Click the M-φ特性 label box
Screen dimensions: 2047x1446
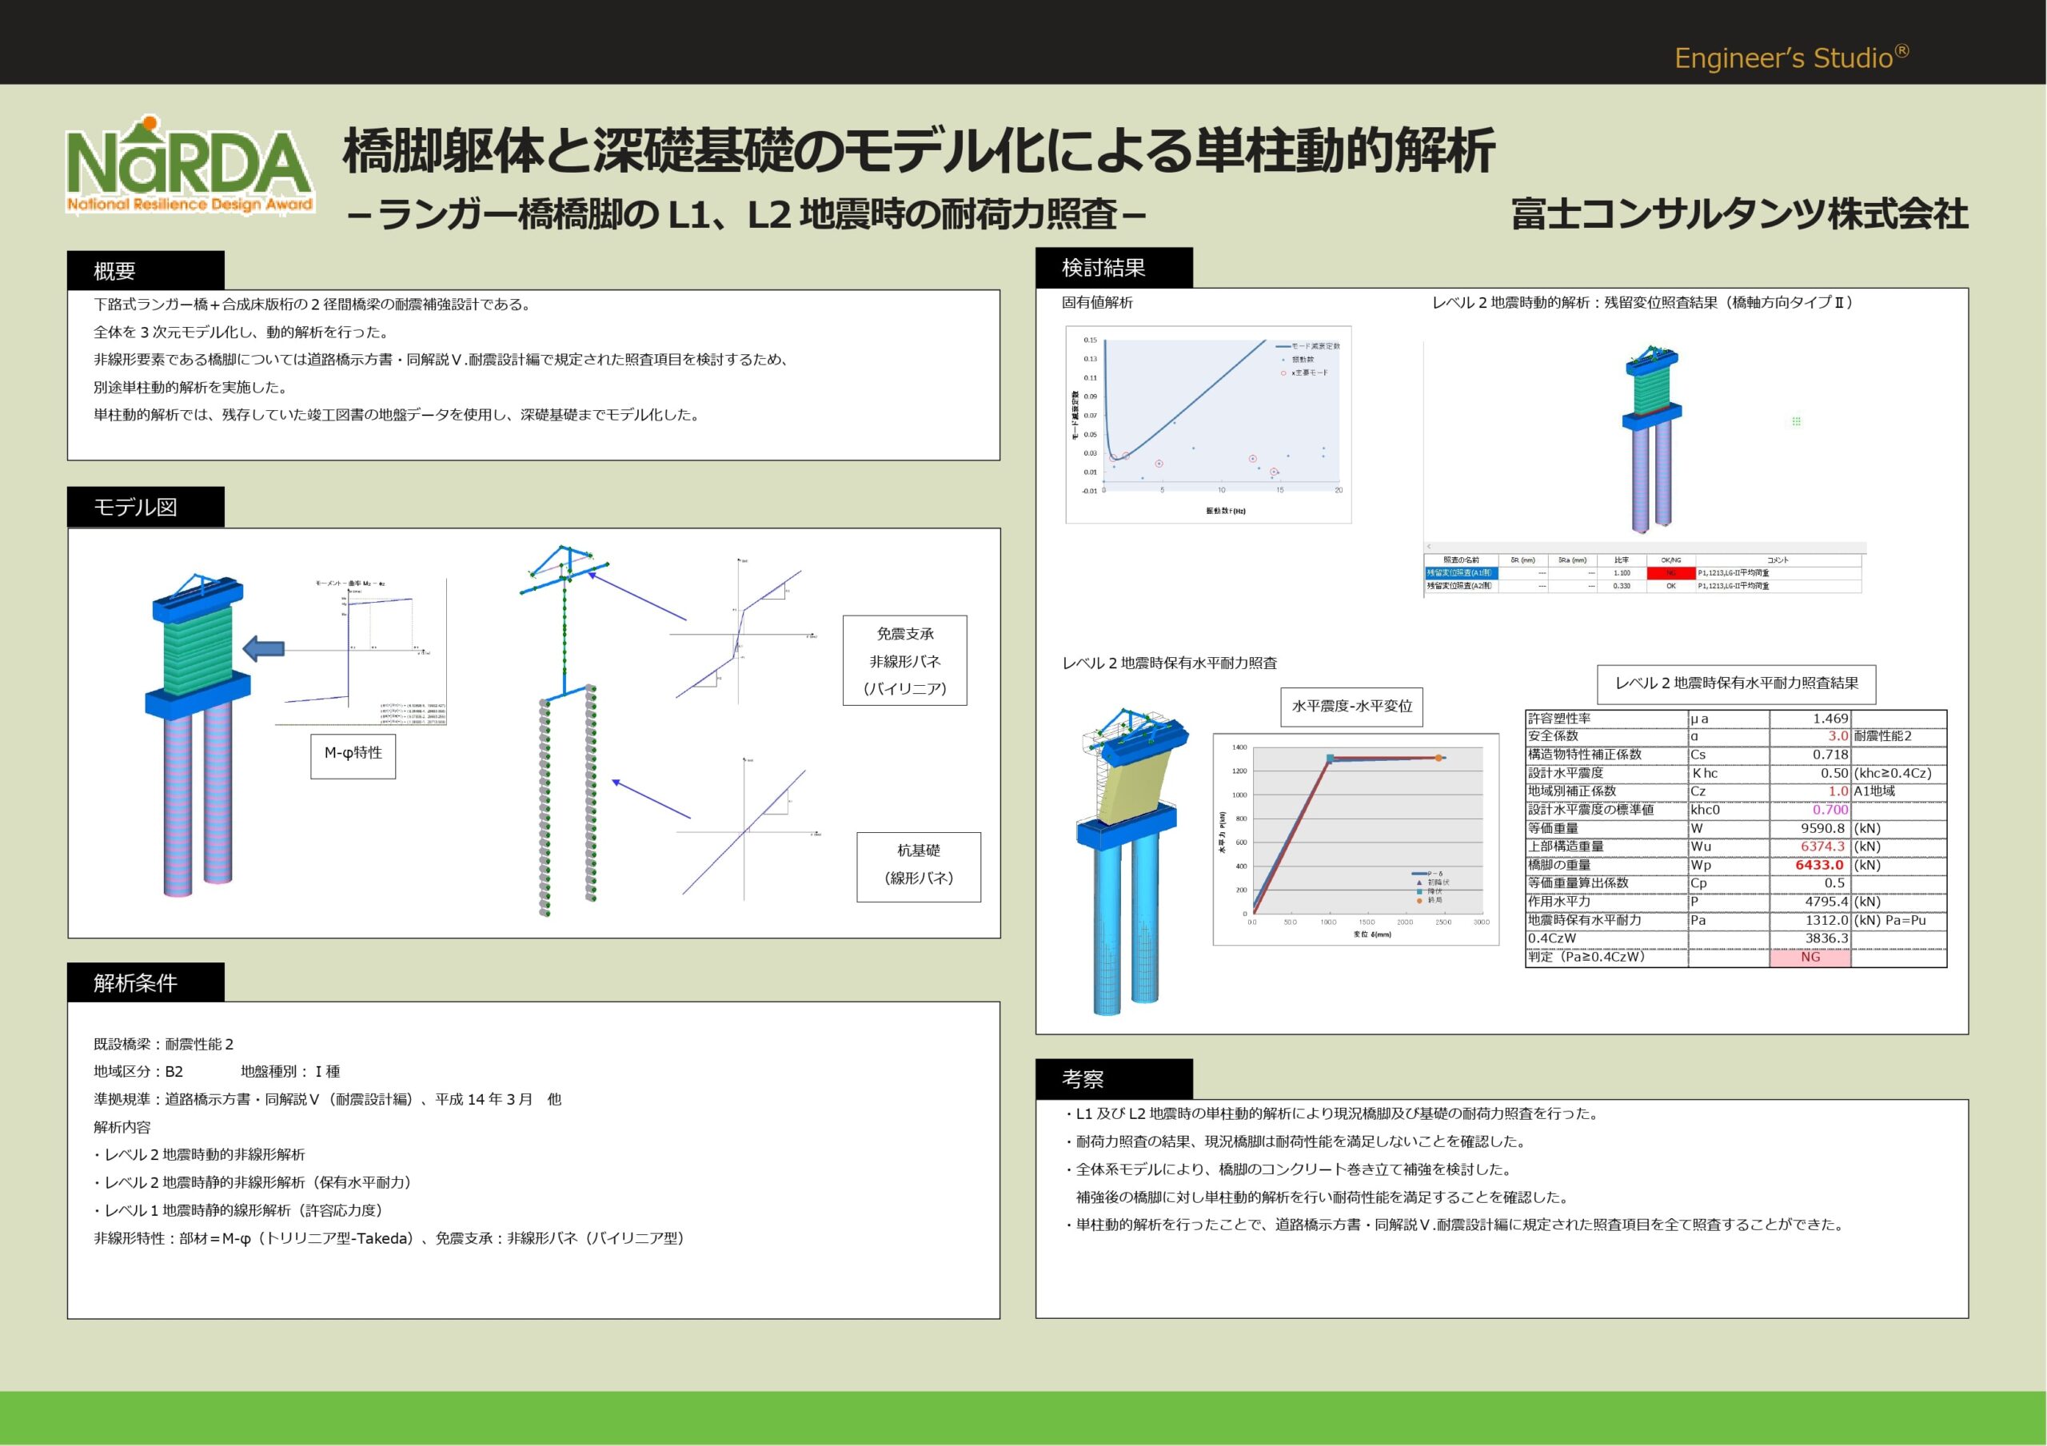pyautogui.click(x=353, y=756)
